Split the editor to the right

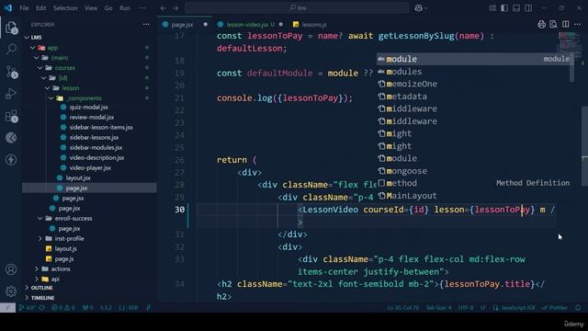[566, 25]
